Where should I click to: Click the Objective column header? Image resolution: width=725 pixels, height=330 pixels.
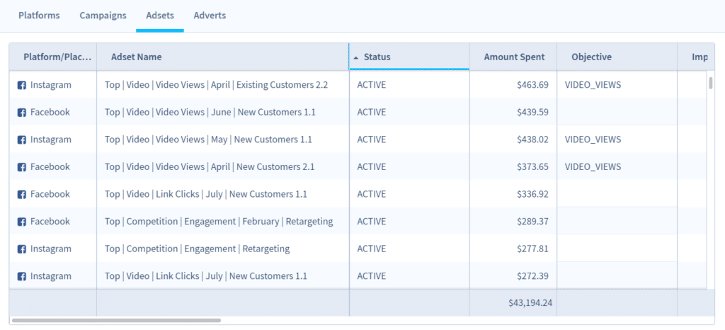(591, 57)
